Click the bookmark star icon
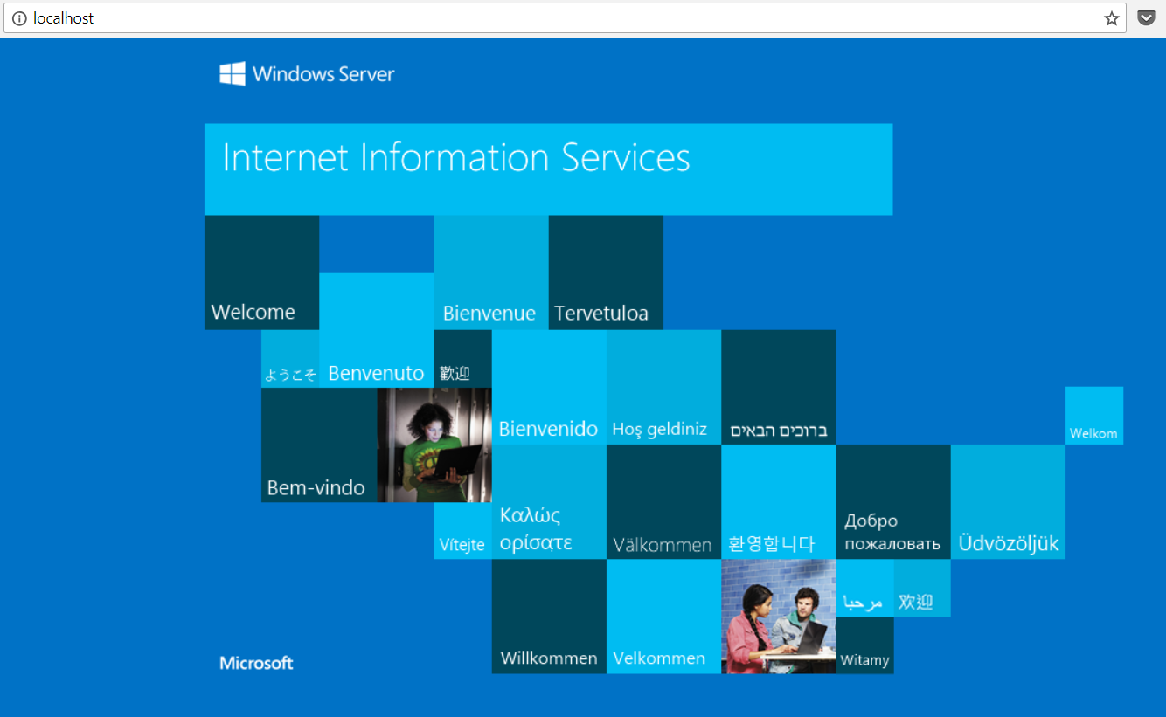This screenshot has height=717, width=1166. pos(1111,17)
